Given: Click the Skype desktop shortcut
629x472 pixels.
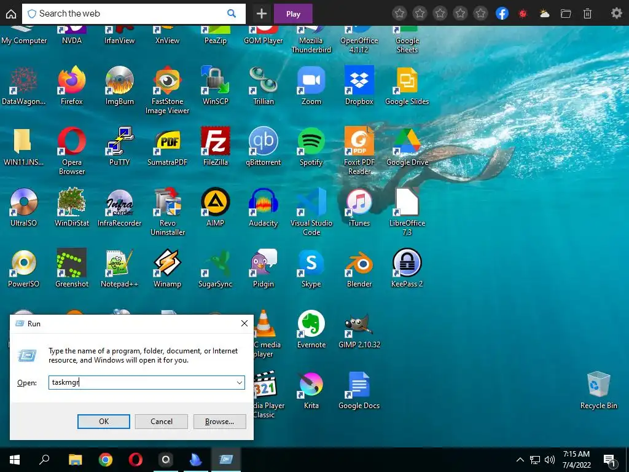Looking at the screenshot, I should [311, 269].
